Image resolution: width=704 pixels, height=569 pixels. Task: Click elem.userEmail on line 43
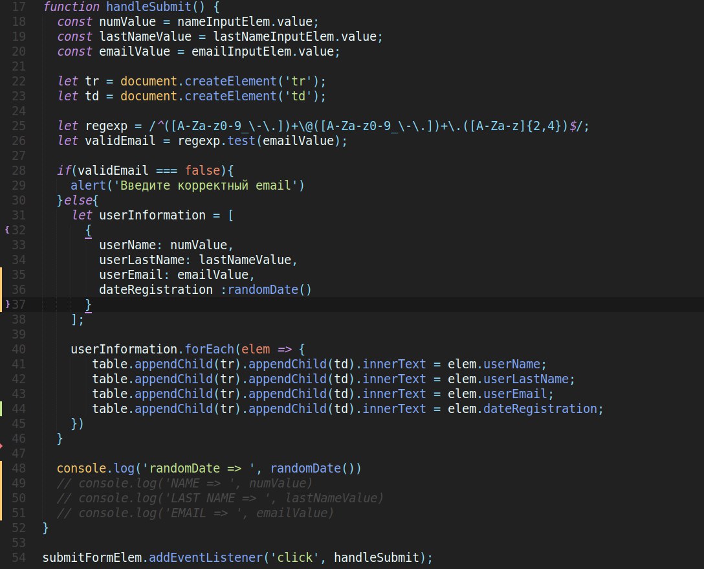pyautogui.click(x=498, y=394)
